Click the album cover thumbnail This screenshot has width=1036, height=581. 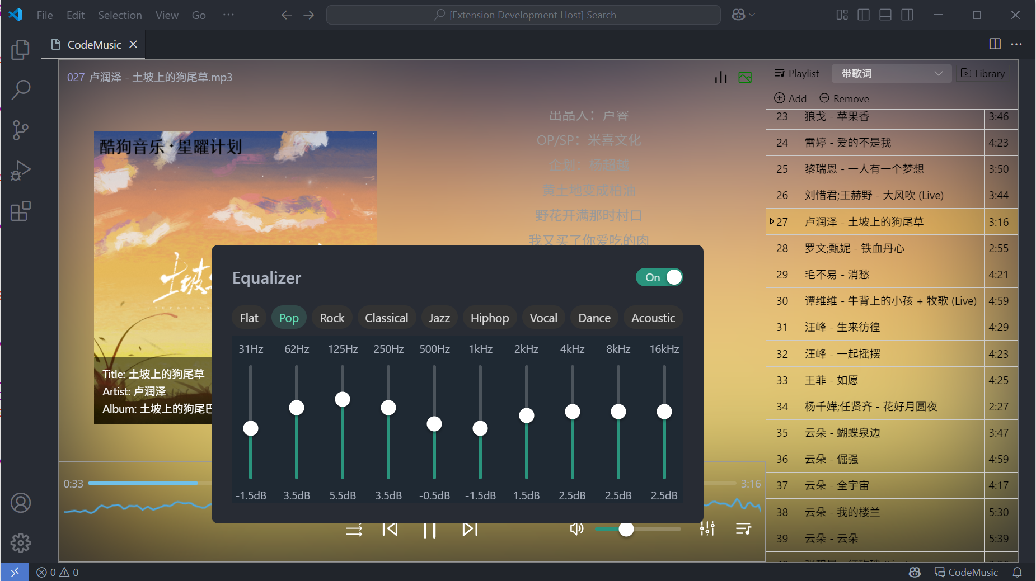coord(235,277)
